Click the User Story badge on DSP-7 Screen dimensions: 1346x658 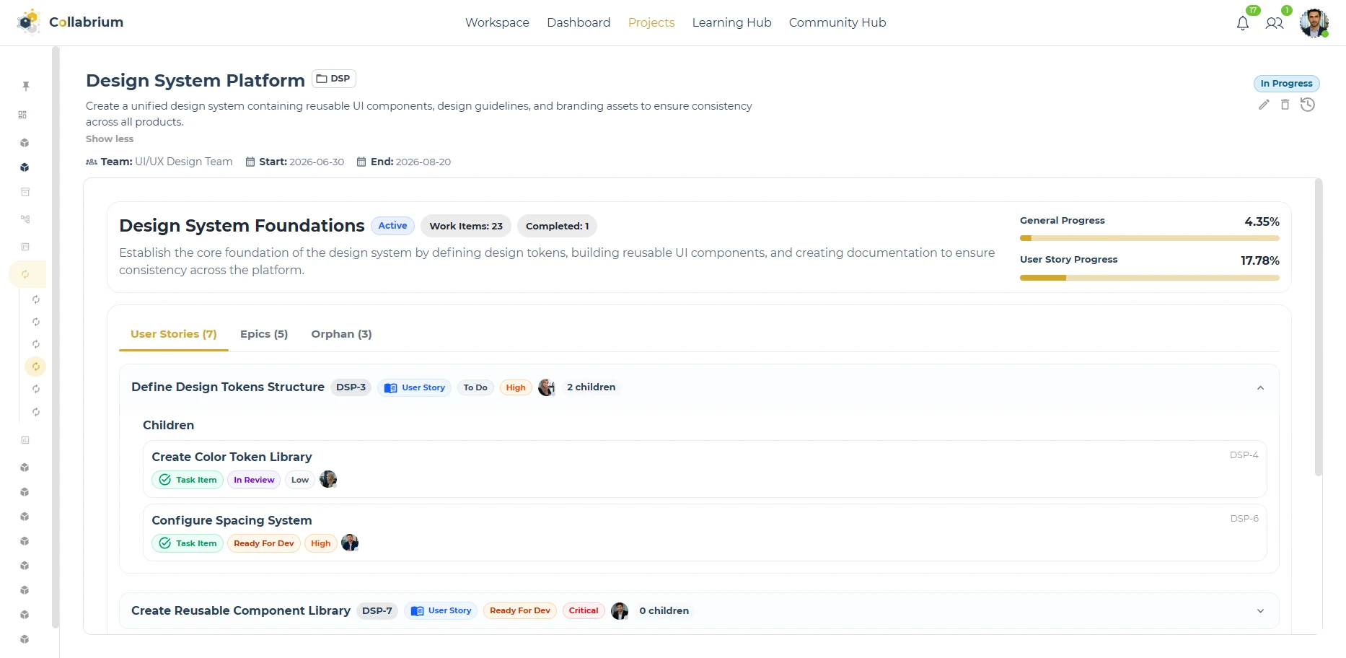(441, 610)
